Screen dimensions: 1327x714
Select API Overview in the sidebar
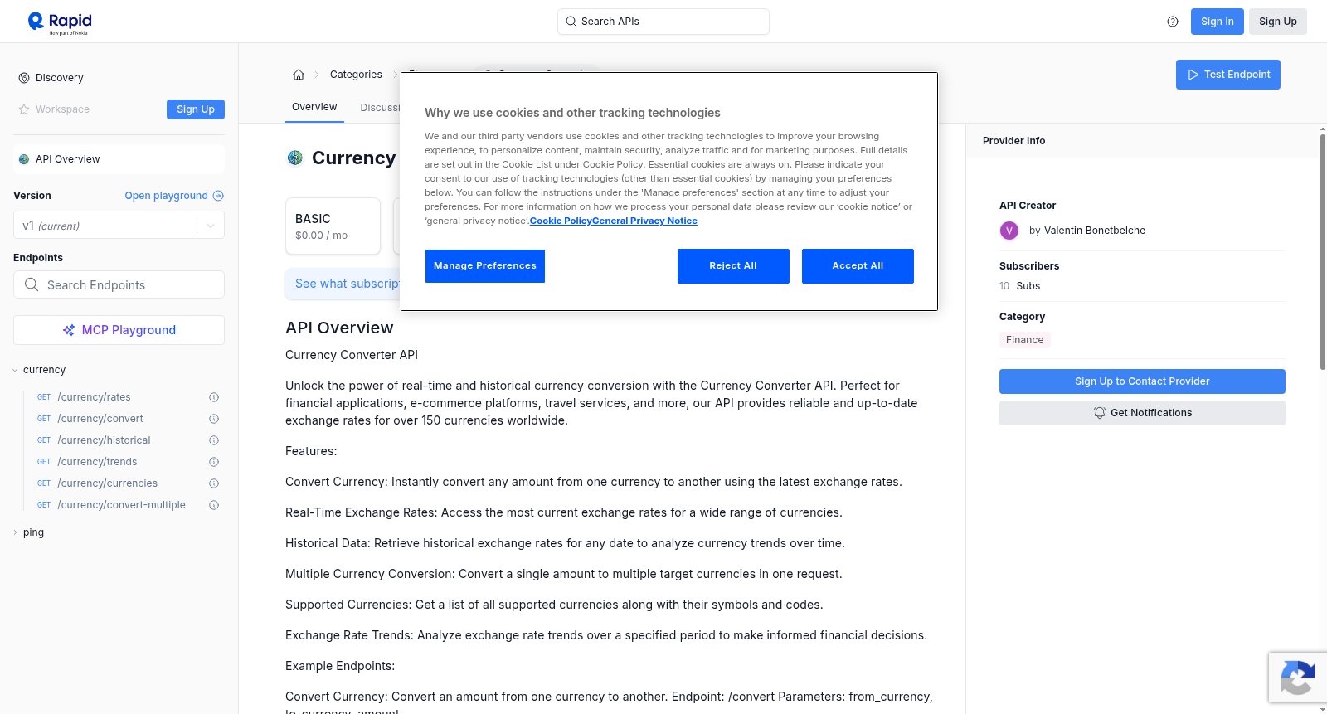[119, 159]
